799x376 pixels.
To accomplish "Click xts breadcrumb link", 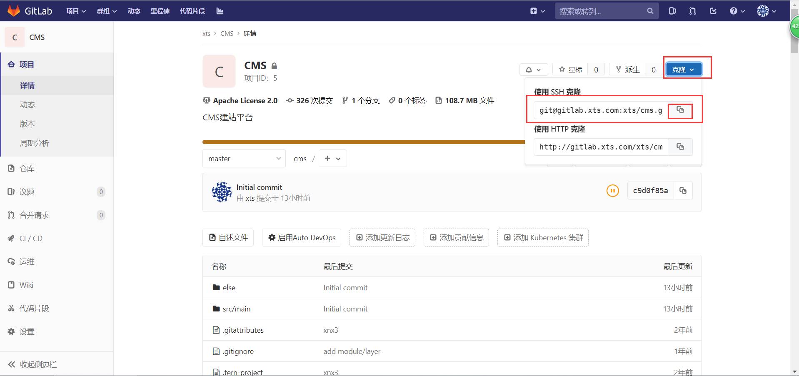I will point(206,33).
